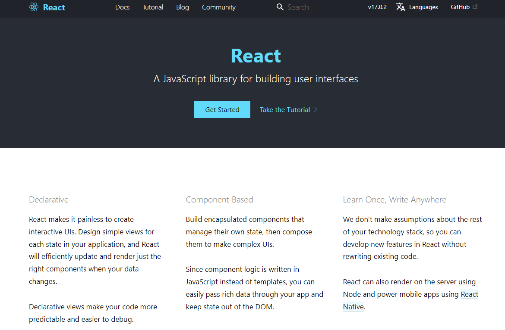Click the React wordmark next to the logo
Image resolution: width=505 pixels, height=330 pixels.
[54, 7]
